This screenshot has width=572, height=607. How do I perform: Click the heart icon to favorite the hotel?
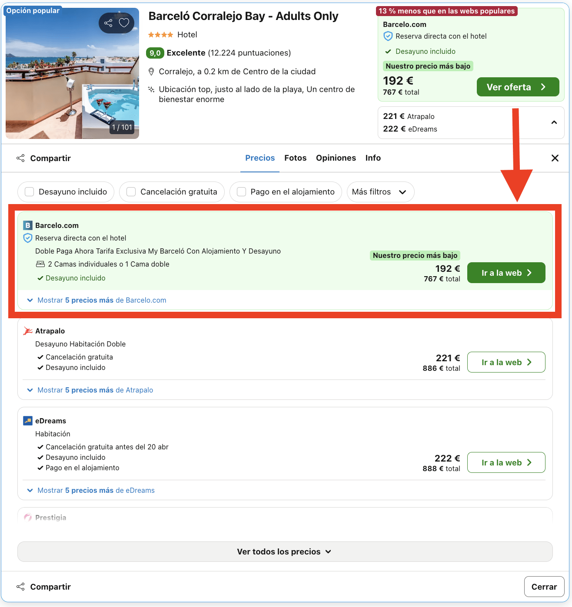tap(125, 23)
